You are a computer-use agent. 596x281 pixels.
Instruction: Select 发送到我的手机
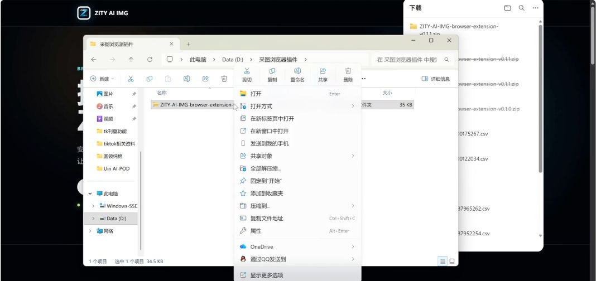(297, 143)
